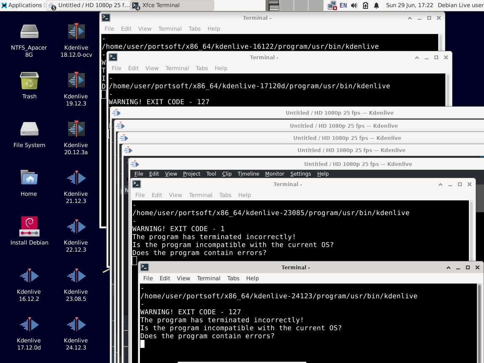Open the Kdenlive Edit menu
Screen dimensions: 484x363
click(x=154, y=174)
